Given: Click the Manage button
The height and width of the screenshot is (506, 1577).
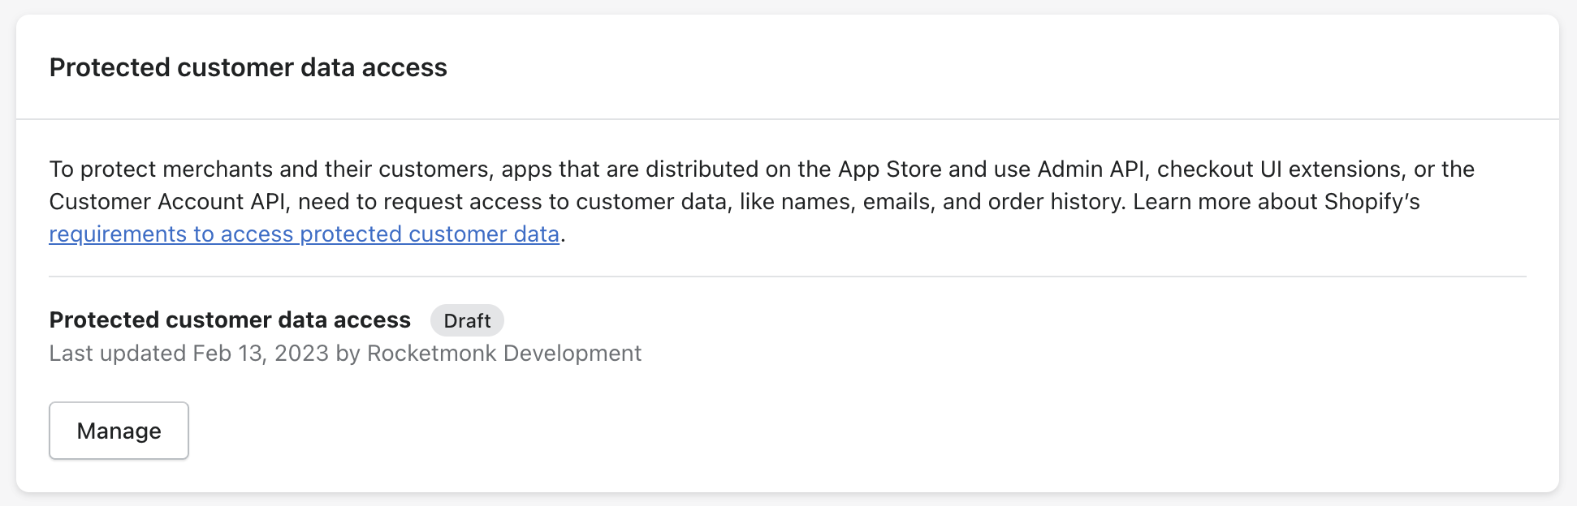Looking at the screenshot, I should 119,431.
